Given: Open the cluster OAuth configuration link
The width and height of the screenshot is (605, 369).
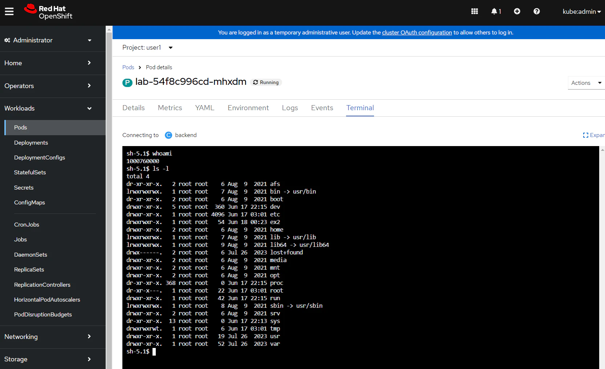Looking at the screenshot, I should coord(417,33).
